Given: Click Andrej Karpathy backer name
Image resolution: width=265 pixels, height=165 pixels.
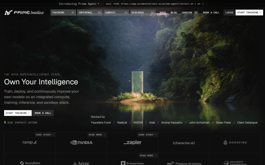Looking at the screenshot, I should (172, 122).
